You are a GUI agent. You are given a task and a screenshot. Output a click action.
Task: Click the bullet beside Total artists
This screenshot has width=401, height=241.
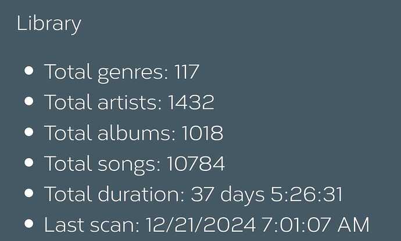pyautogui.click(x=29, y=101)
